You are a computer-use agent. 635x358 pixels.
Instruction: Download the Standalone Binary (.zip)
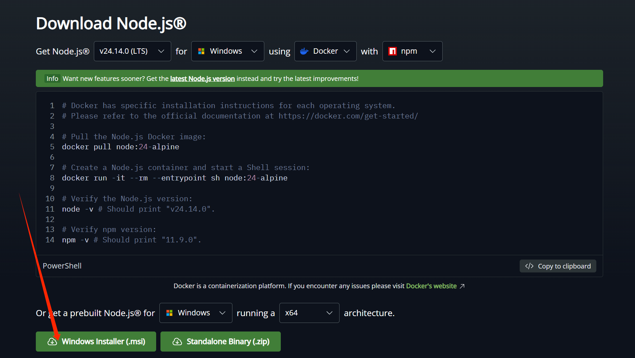pyautogui.click(x=221, y=342)
